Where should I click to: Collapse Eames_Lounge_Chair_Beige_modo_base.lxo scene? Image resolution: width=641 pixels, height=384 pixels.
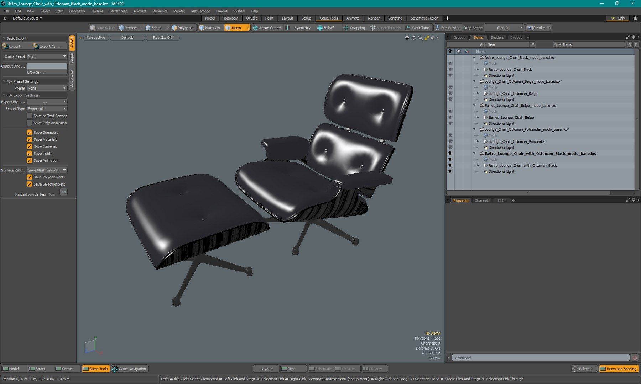(x=474, y=106)
